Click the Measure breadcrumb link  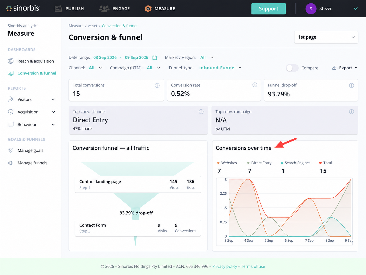point(76,26)
